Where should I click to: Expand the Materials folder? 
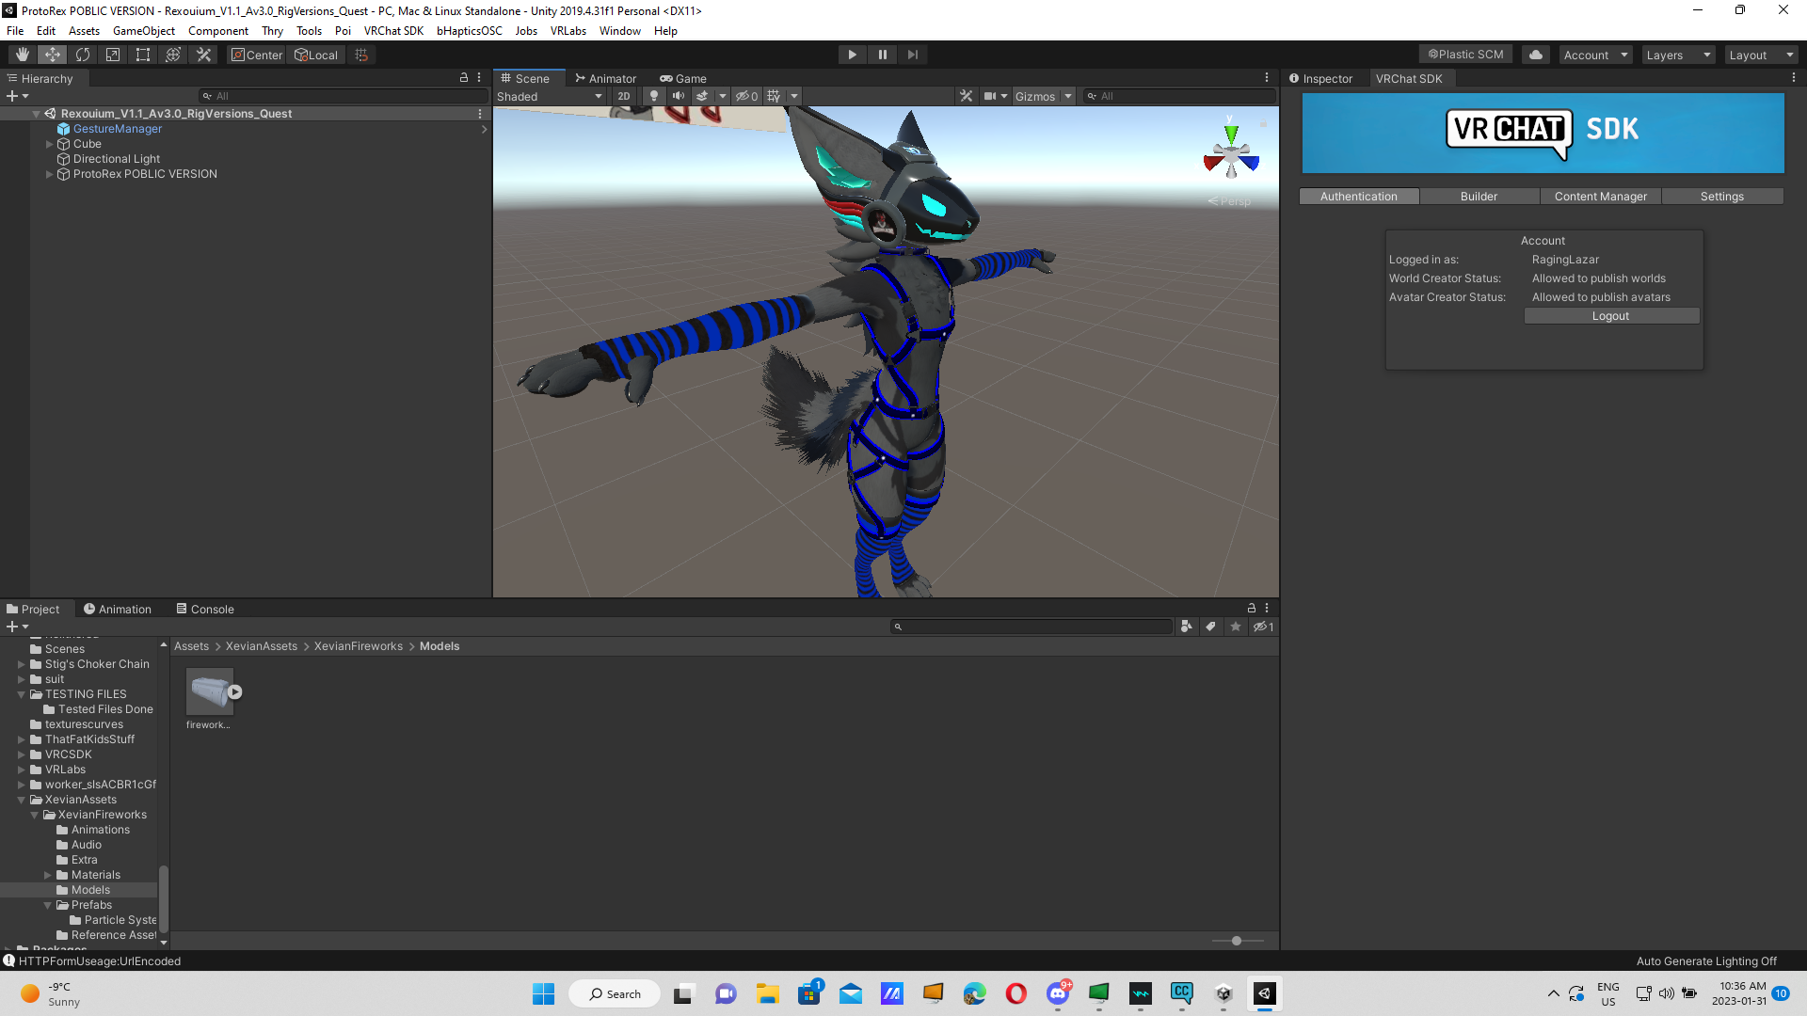(47, 875)
